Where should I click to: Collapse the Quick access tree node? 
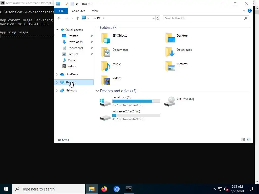(57, 30)
